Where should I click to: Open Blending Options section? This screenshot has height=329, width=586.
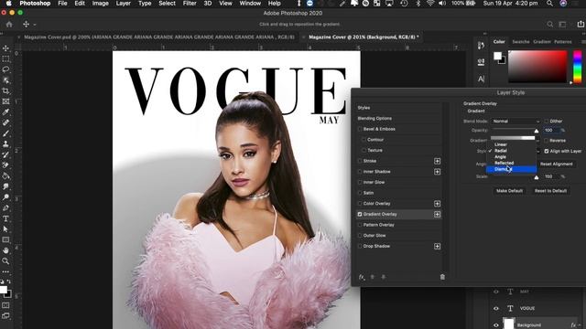(374, 119)
